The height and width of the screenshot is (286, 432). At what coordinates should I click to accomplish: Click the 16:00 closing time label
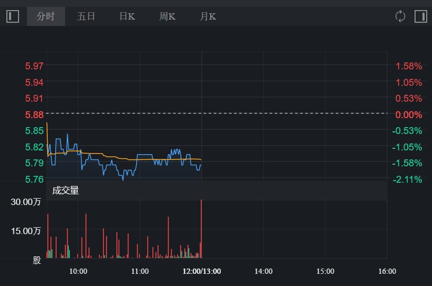(387, 271)
